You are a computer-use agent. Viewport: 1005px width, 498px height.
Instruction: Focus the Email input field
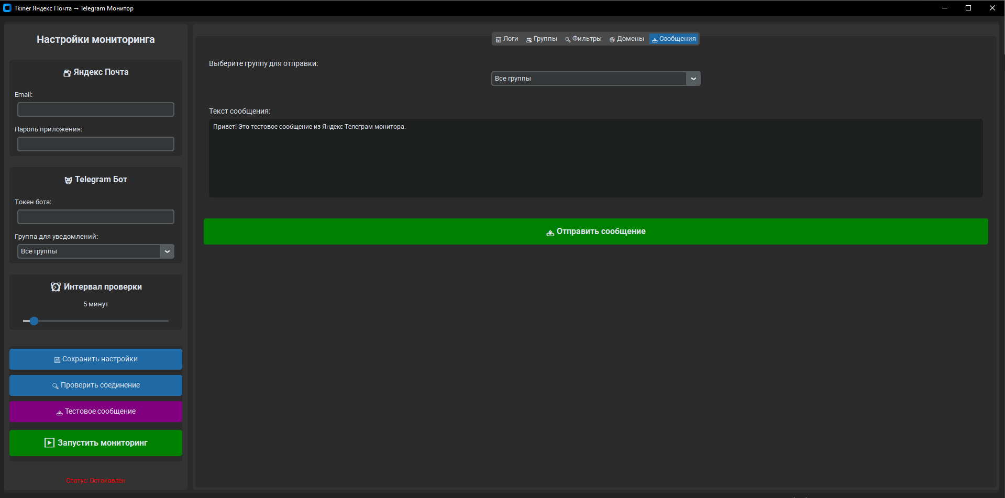click(96, 109)
